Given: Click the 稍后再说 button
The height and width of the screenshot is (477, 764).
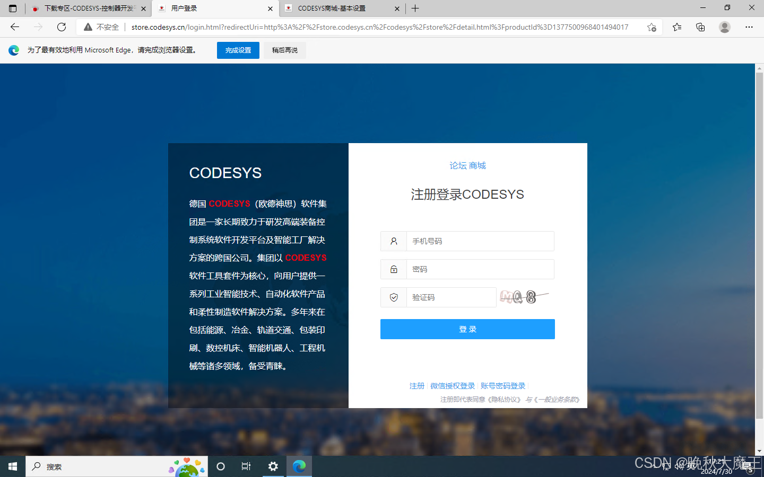Looking at the screenshot, I should point(285,50).
